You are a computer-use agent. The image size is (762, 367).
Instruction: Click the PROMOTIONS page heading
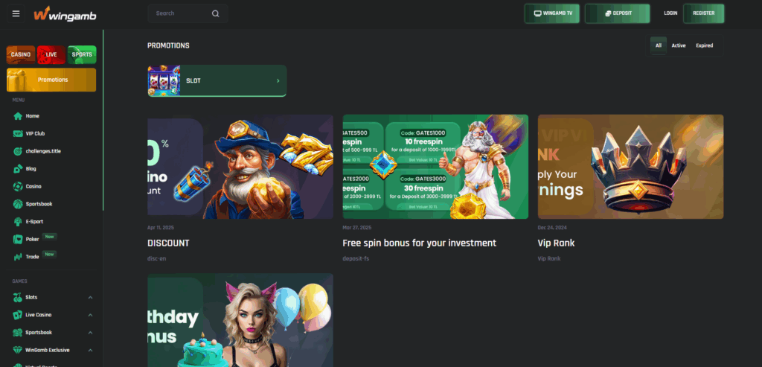point(169,45)
